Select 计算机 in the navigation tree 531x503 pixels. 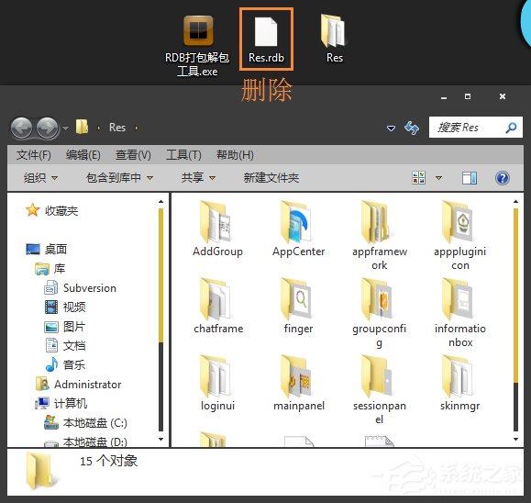coord(61,403)
